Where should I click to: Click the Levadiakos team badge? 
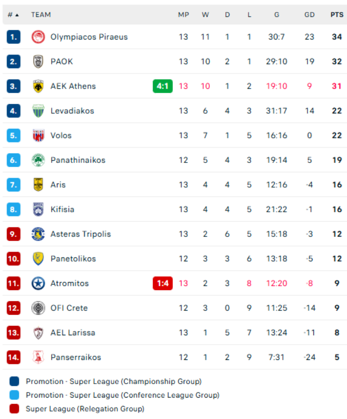click(x=38, y=111)
